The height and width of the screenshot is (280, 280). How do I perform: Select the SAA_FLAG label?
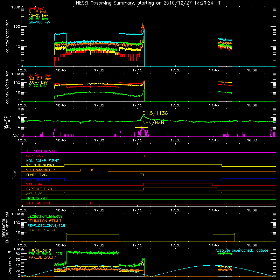coord(34,184)
